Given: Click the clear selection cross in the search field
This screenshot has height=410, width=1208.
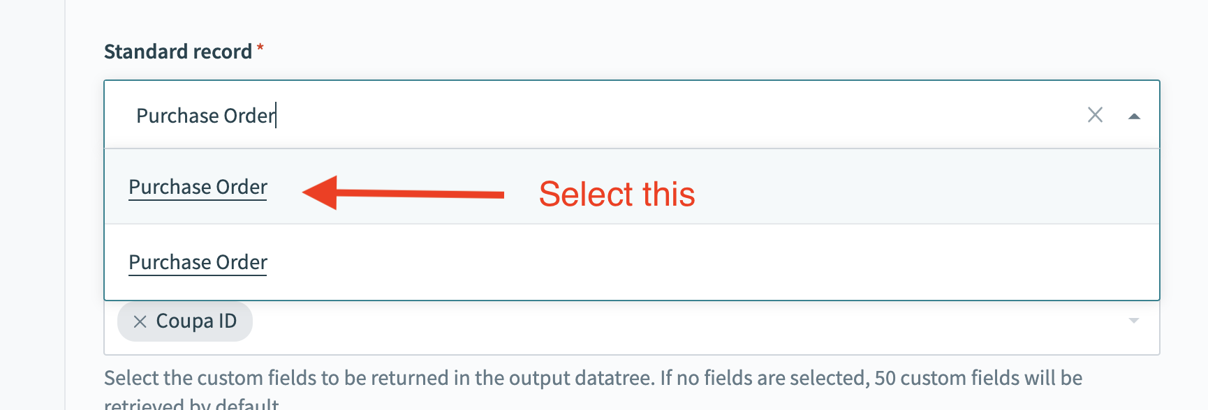Looking at the screenshot, I should coord(1095,114).
